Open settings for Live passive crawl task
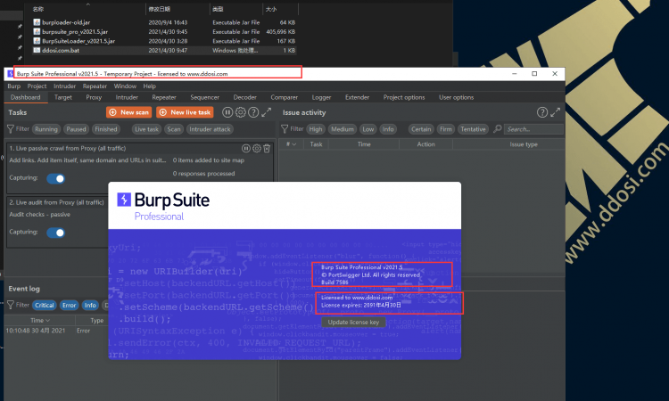This screenshot has width=669, height=401. (256, 148)
